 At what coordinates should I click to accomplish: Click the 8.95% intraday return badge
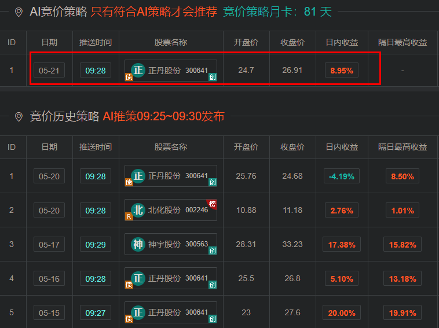(x=342, y=71)
